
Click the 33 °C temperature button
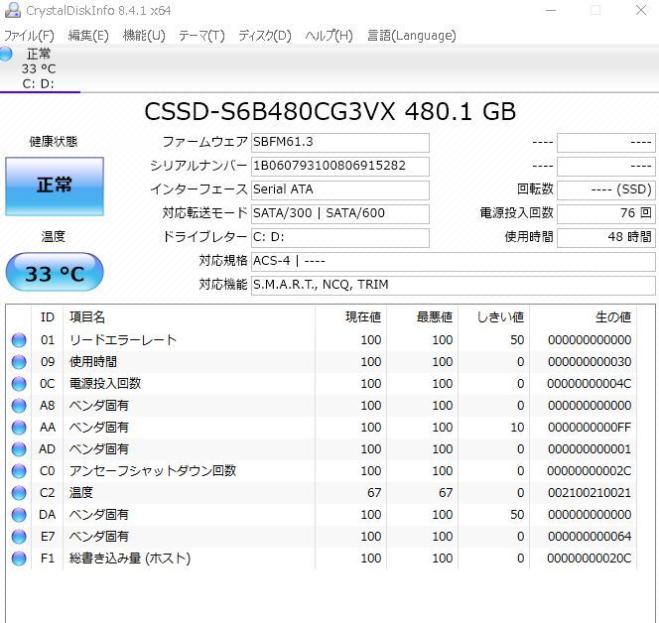tap(55, 273)
